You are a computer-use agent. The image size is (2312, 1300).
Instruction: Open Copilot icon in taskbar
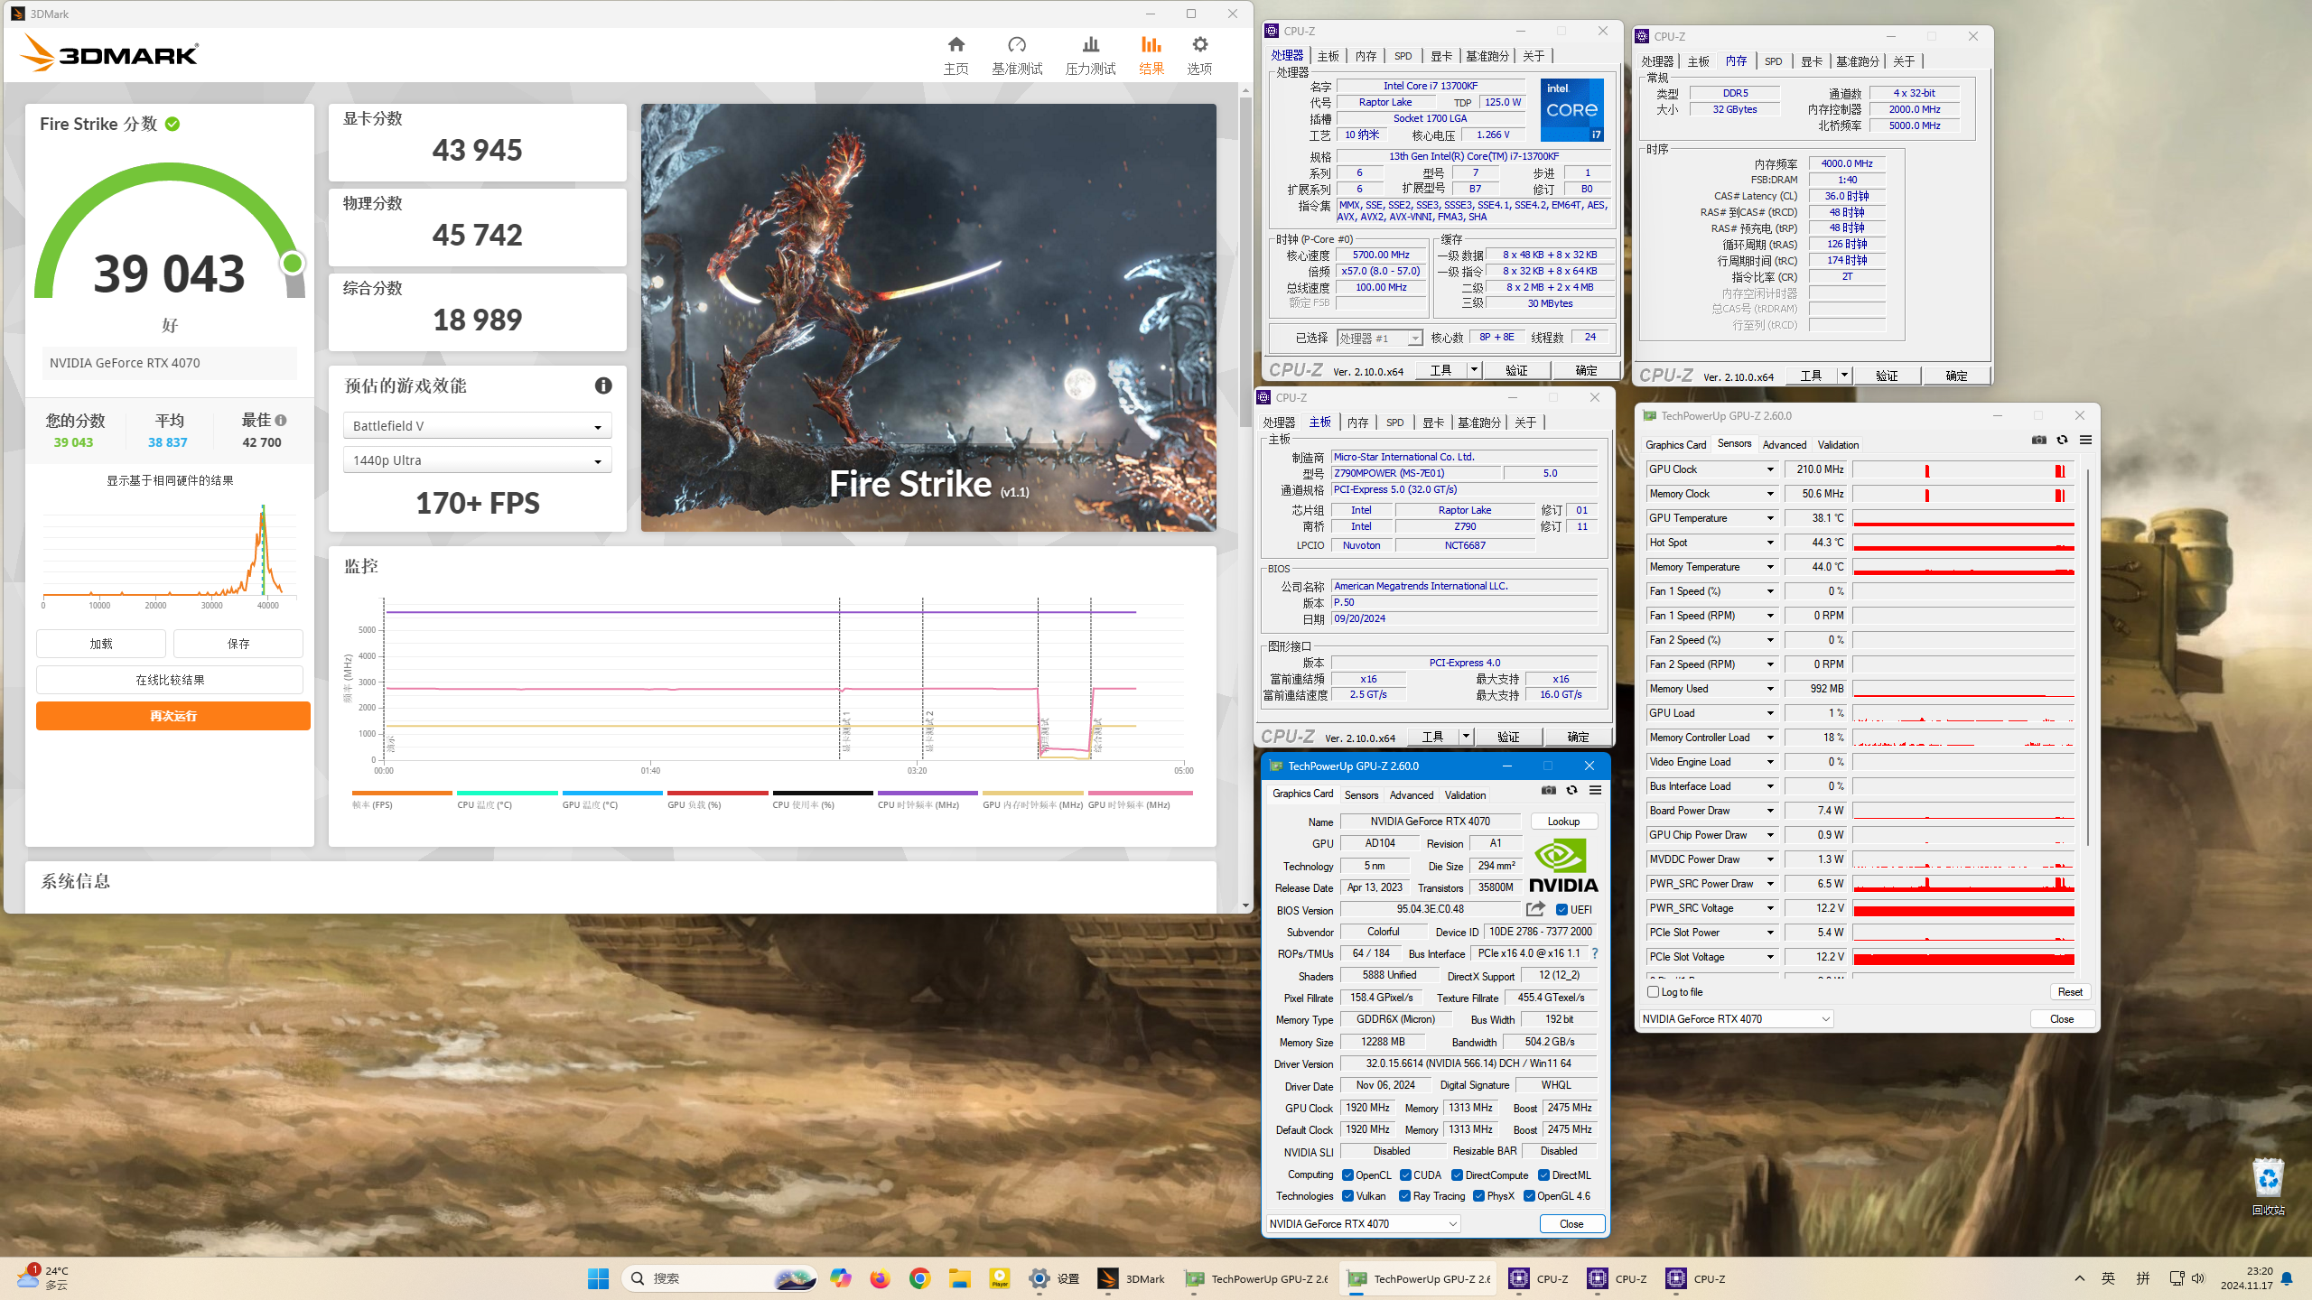[x=840, y=1278]
